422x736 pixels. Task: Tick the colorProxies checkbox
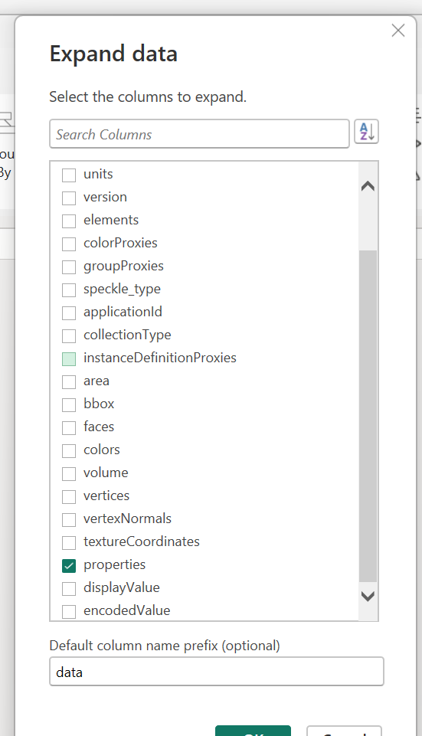pos(69,244)
